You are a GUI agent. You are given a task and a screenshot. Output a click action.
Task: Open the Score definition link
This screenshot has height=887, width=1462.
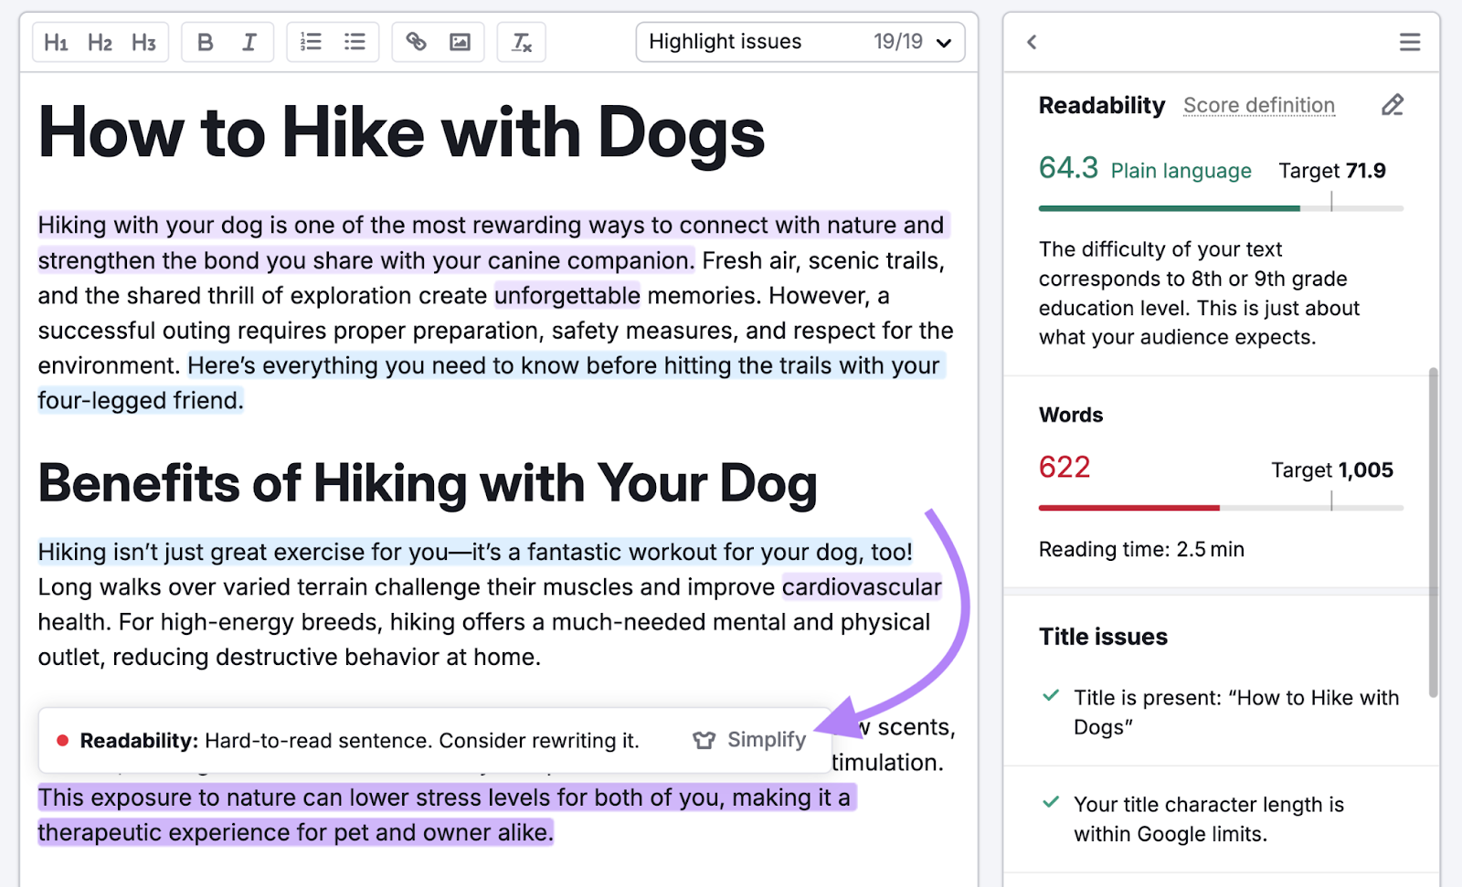(x=1258, y=105)
